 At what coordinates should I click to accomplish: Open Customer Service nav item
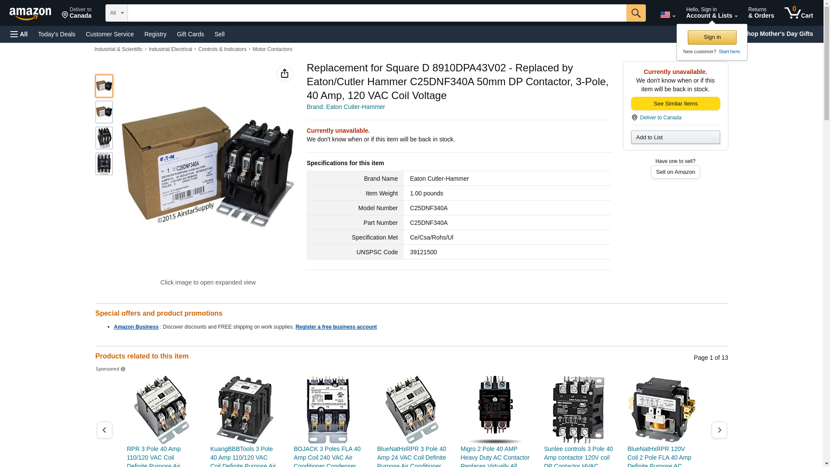coord(110,34)
